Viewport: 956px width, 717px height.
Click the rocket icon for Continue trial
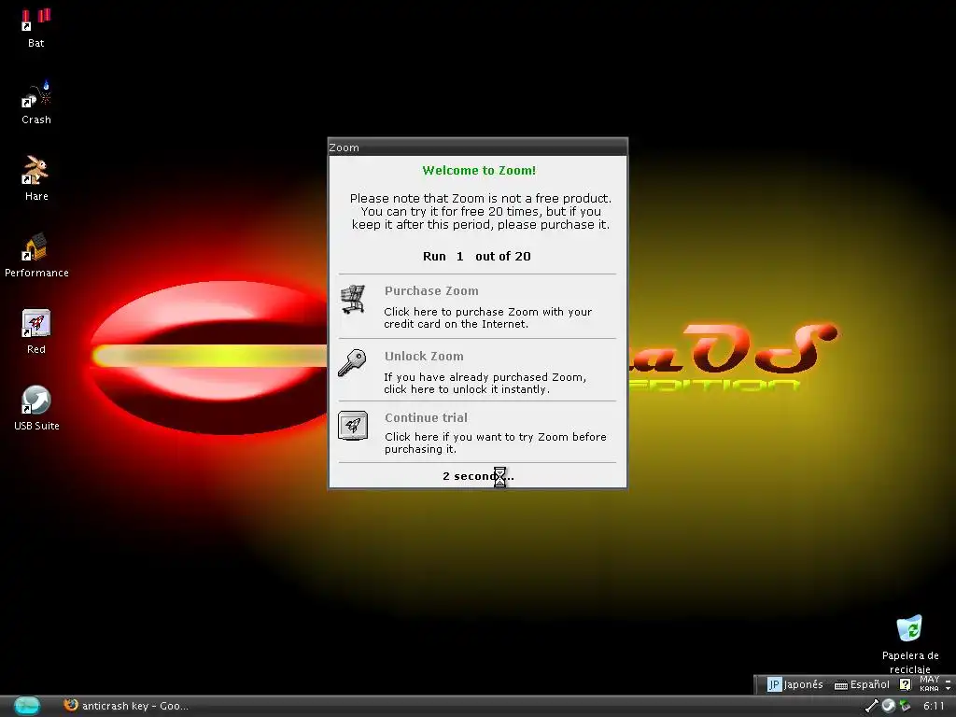click(x=353, y=426)
